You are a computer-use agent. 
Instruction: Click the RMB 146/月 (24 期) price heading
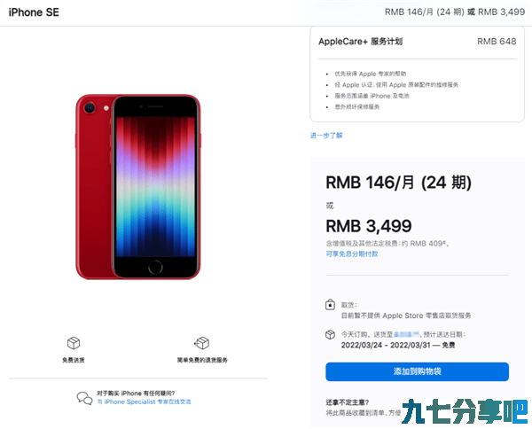point(399,183)
